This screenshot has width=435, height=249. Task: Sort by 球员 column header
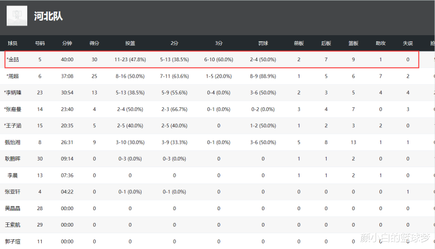click(13, 44)
